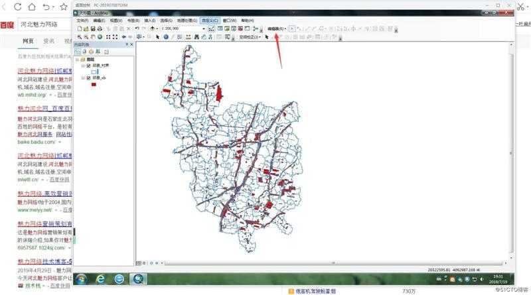531x295 pixels.
Task: Select the Zoom Out magnifier tool
Action: pos(86,37)
